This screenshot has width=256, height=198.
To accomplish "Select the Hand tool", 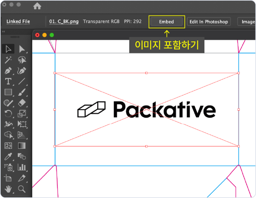I will (x=8, y=189).
